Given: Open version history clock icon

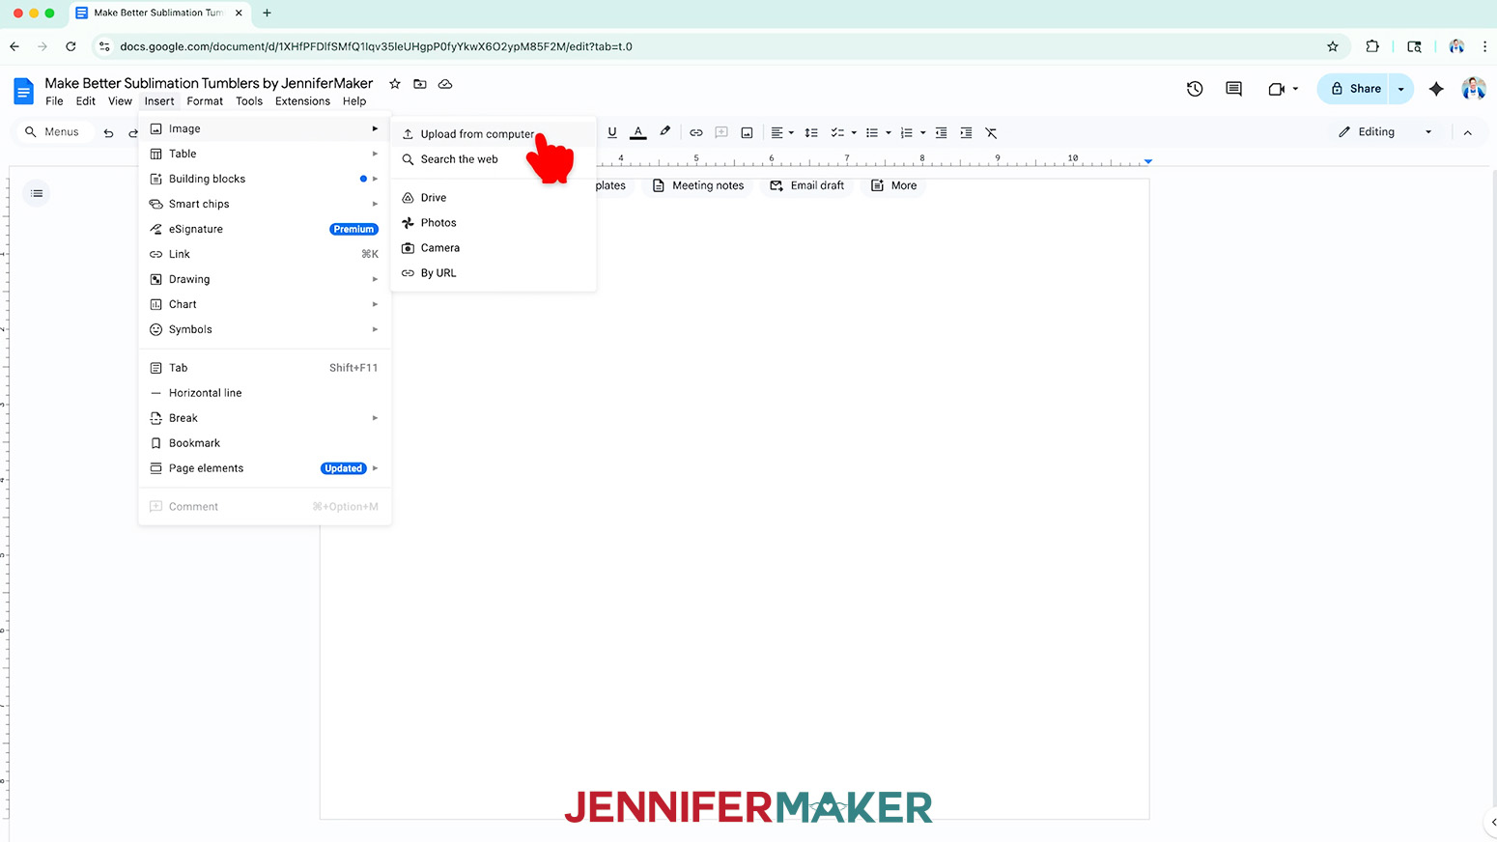Looking at the screenshot, I should (1195, 89).
